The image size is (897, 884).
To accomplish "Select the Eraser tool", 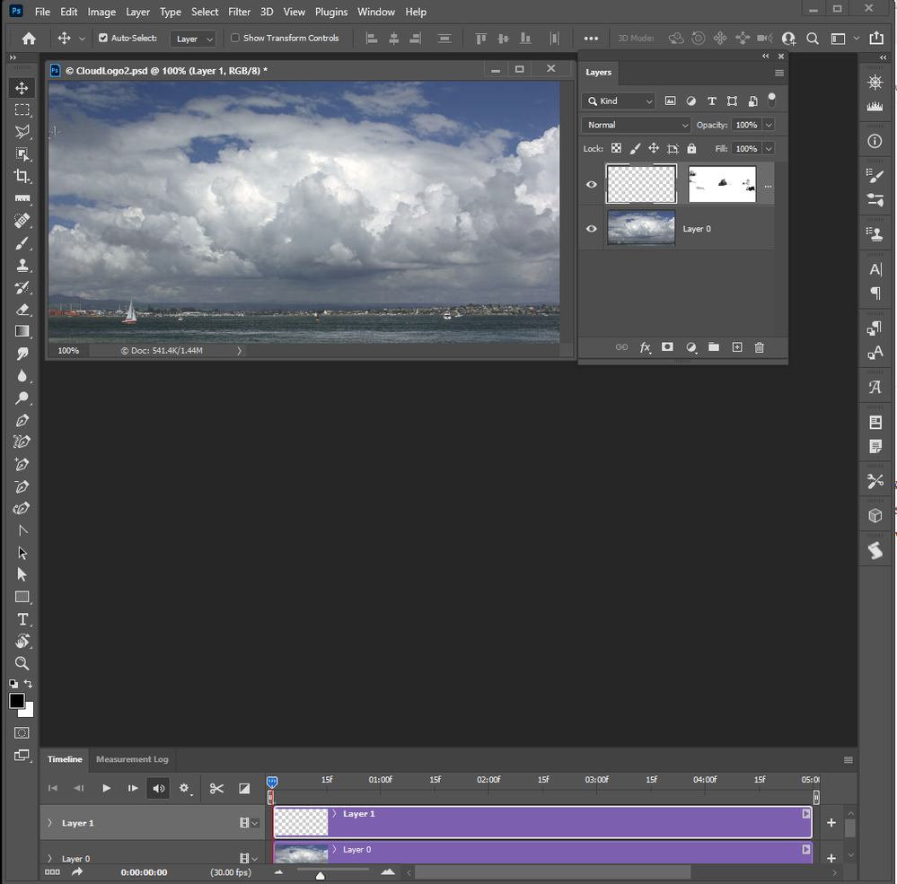I will pyautogui.click(x=22, y=309).
